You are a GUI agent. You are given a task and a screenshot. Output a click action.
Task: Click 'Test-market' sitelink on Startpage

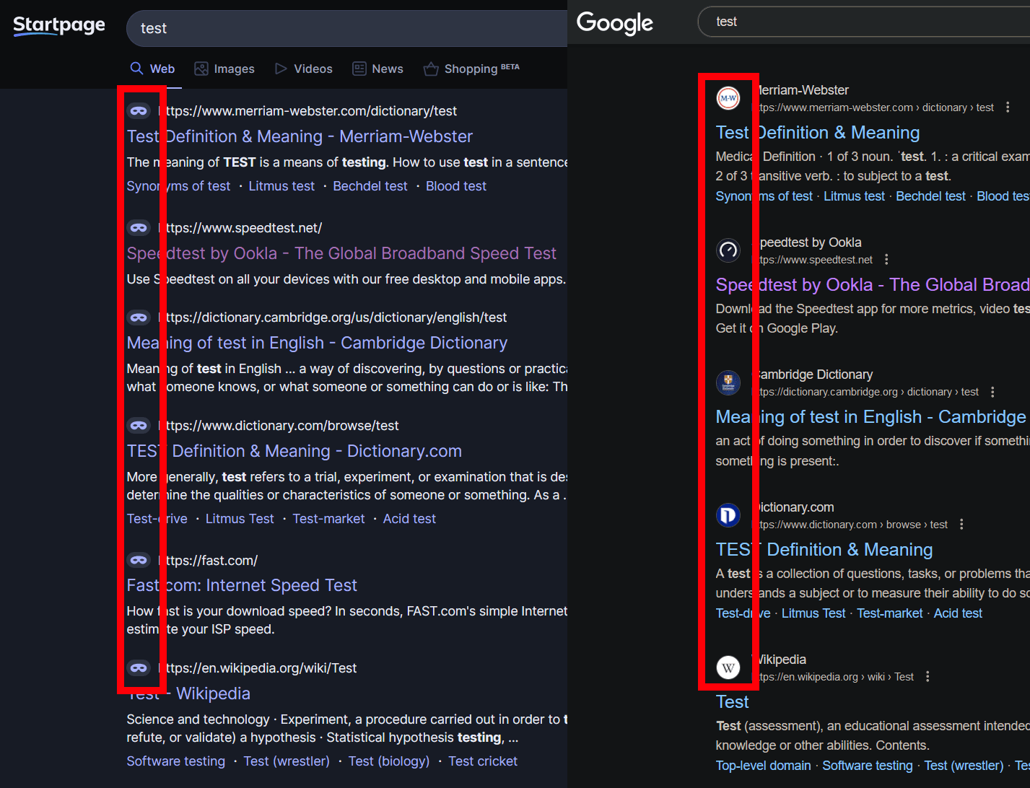point(328,519)
